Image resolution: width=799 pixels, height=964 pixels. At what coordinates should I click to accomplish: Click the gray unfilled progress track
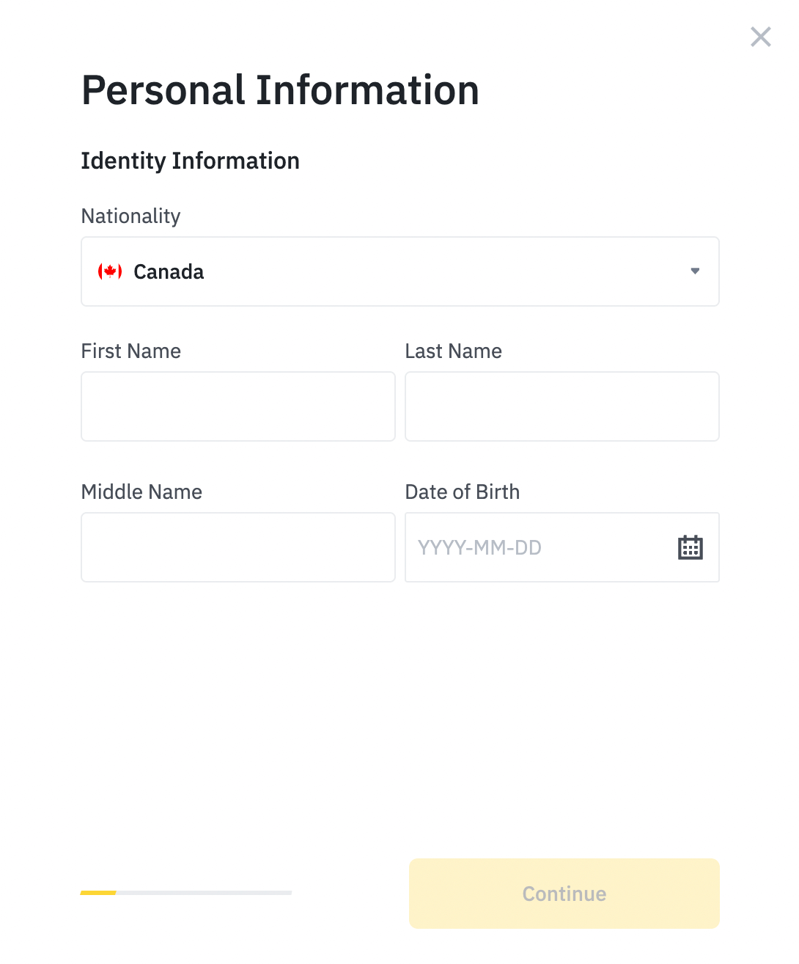(204, 893)
